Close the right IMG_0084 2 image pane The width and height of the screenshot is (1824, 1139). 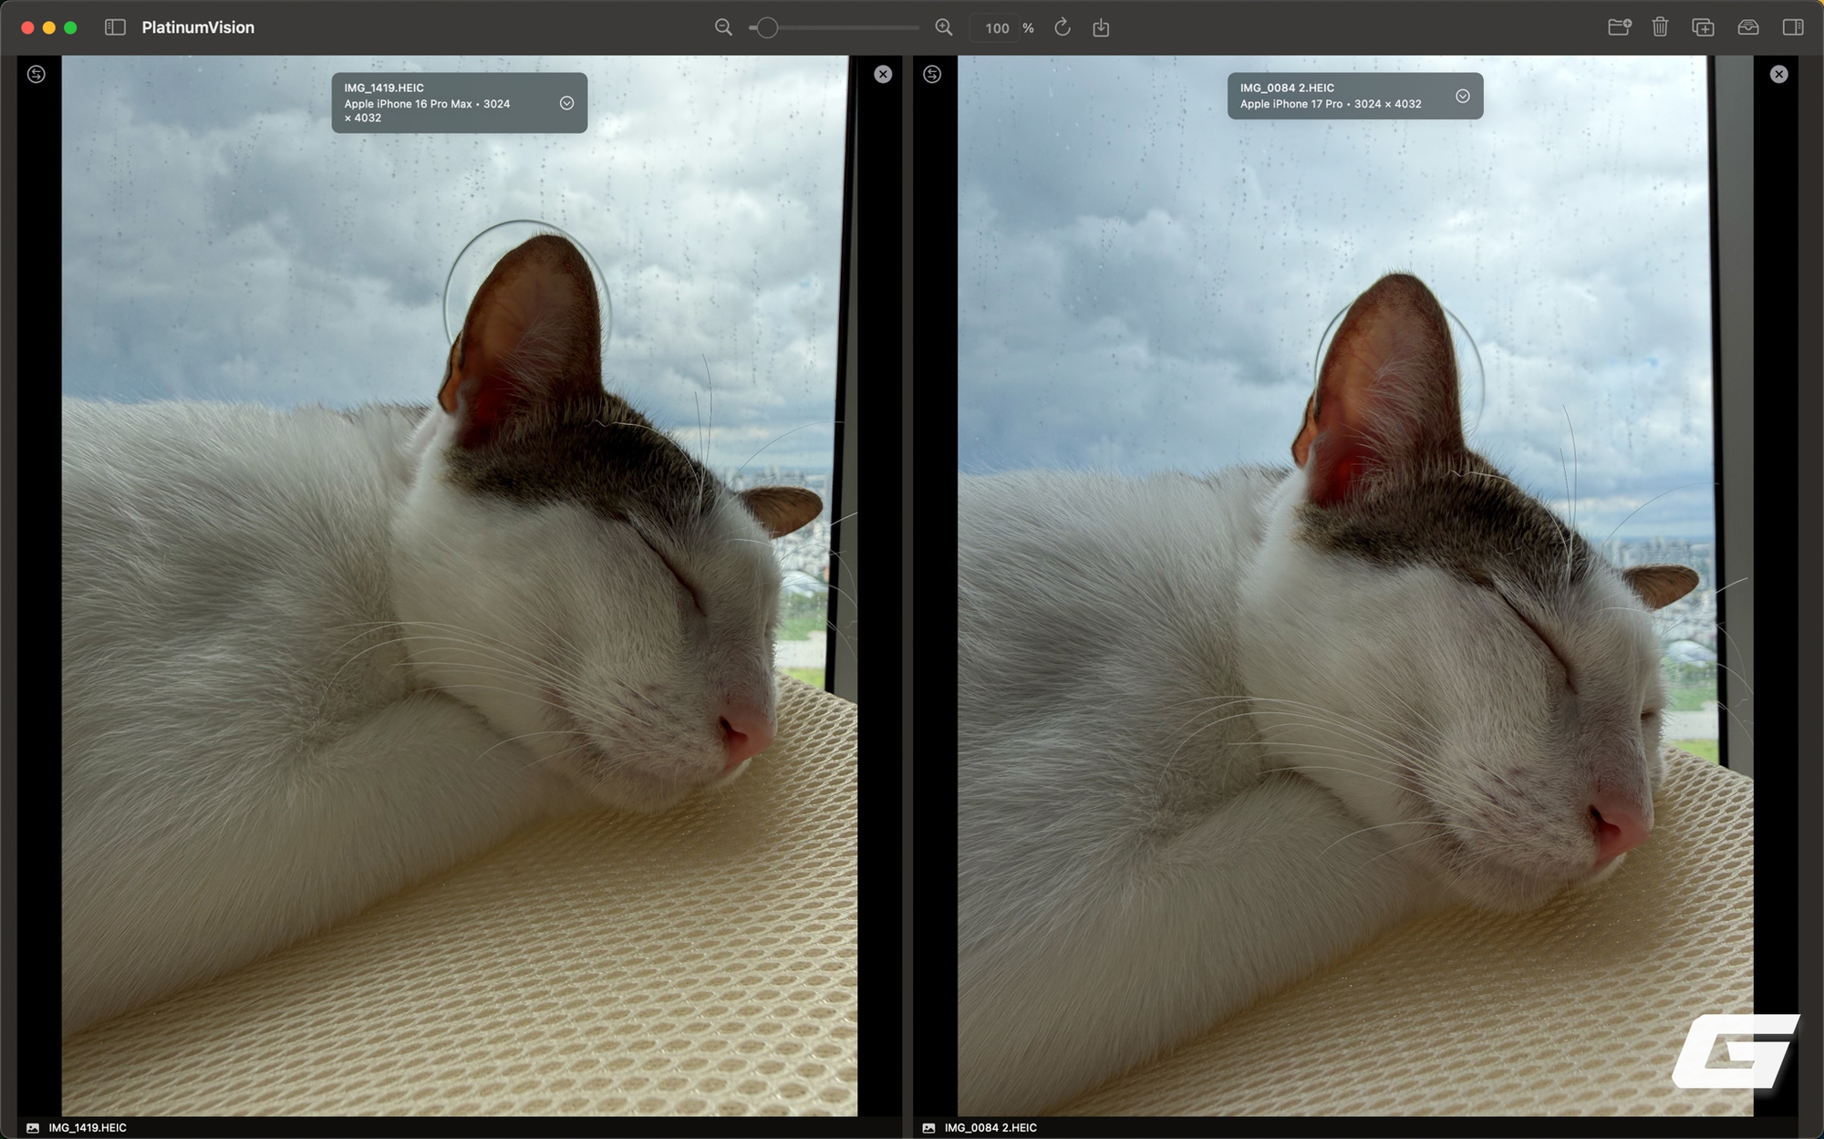point(1778,74)
